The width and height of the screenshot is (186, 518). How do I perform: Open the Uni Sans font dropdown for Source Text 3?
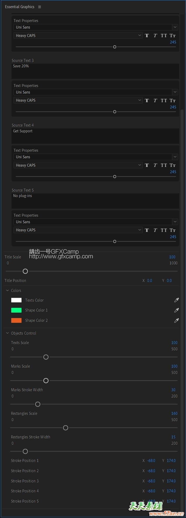point(175,92)
